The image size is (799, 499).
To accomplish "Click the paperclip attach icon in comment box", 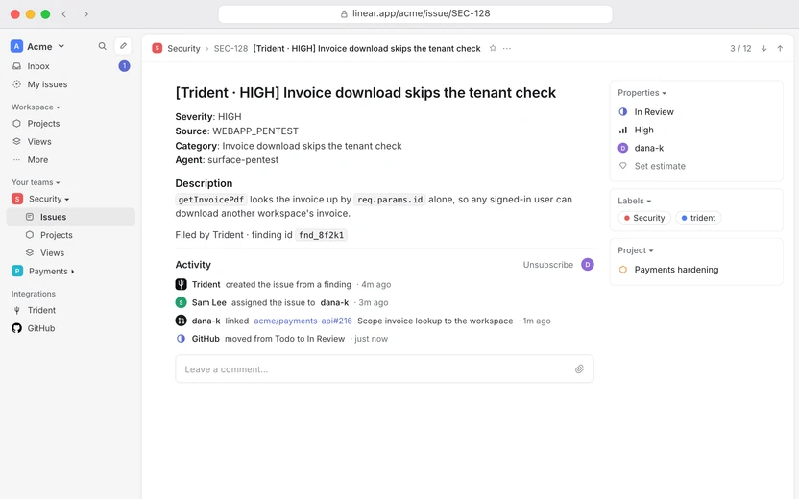I will pyautogui.click(x=579, y=369).
